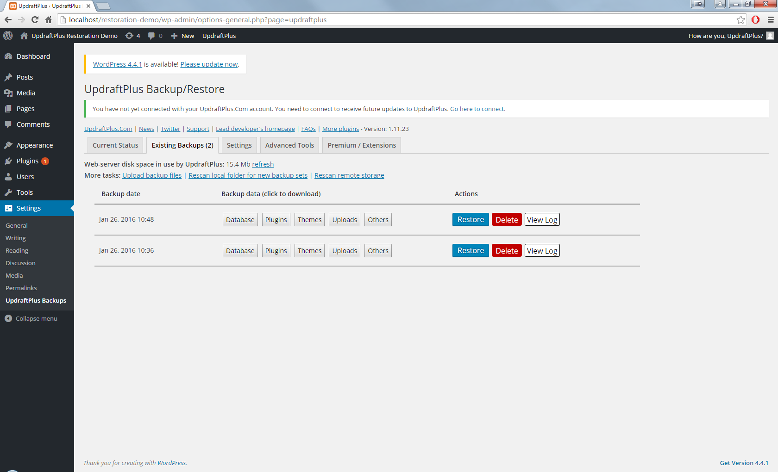The width and height of the screenshot is (778, 472).
Task: Switch to the Current Status tab
Action: (115, 145)
